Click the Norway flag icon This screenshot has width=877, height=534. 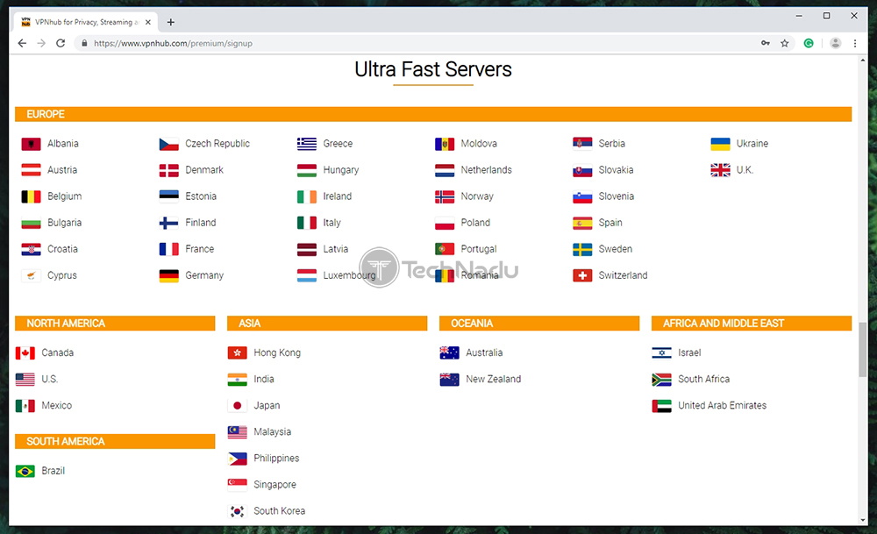pos(445,196)
